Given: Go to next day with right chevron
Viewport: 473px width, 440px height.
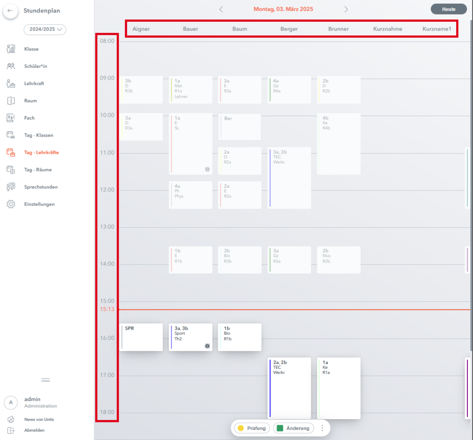Looking at the screenshot, I should 346,9.
